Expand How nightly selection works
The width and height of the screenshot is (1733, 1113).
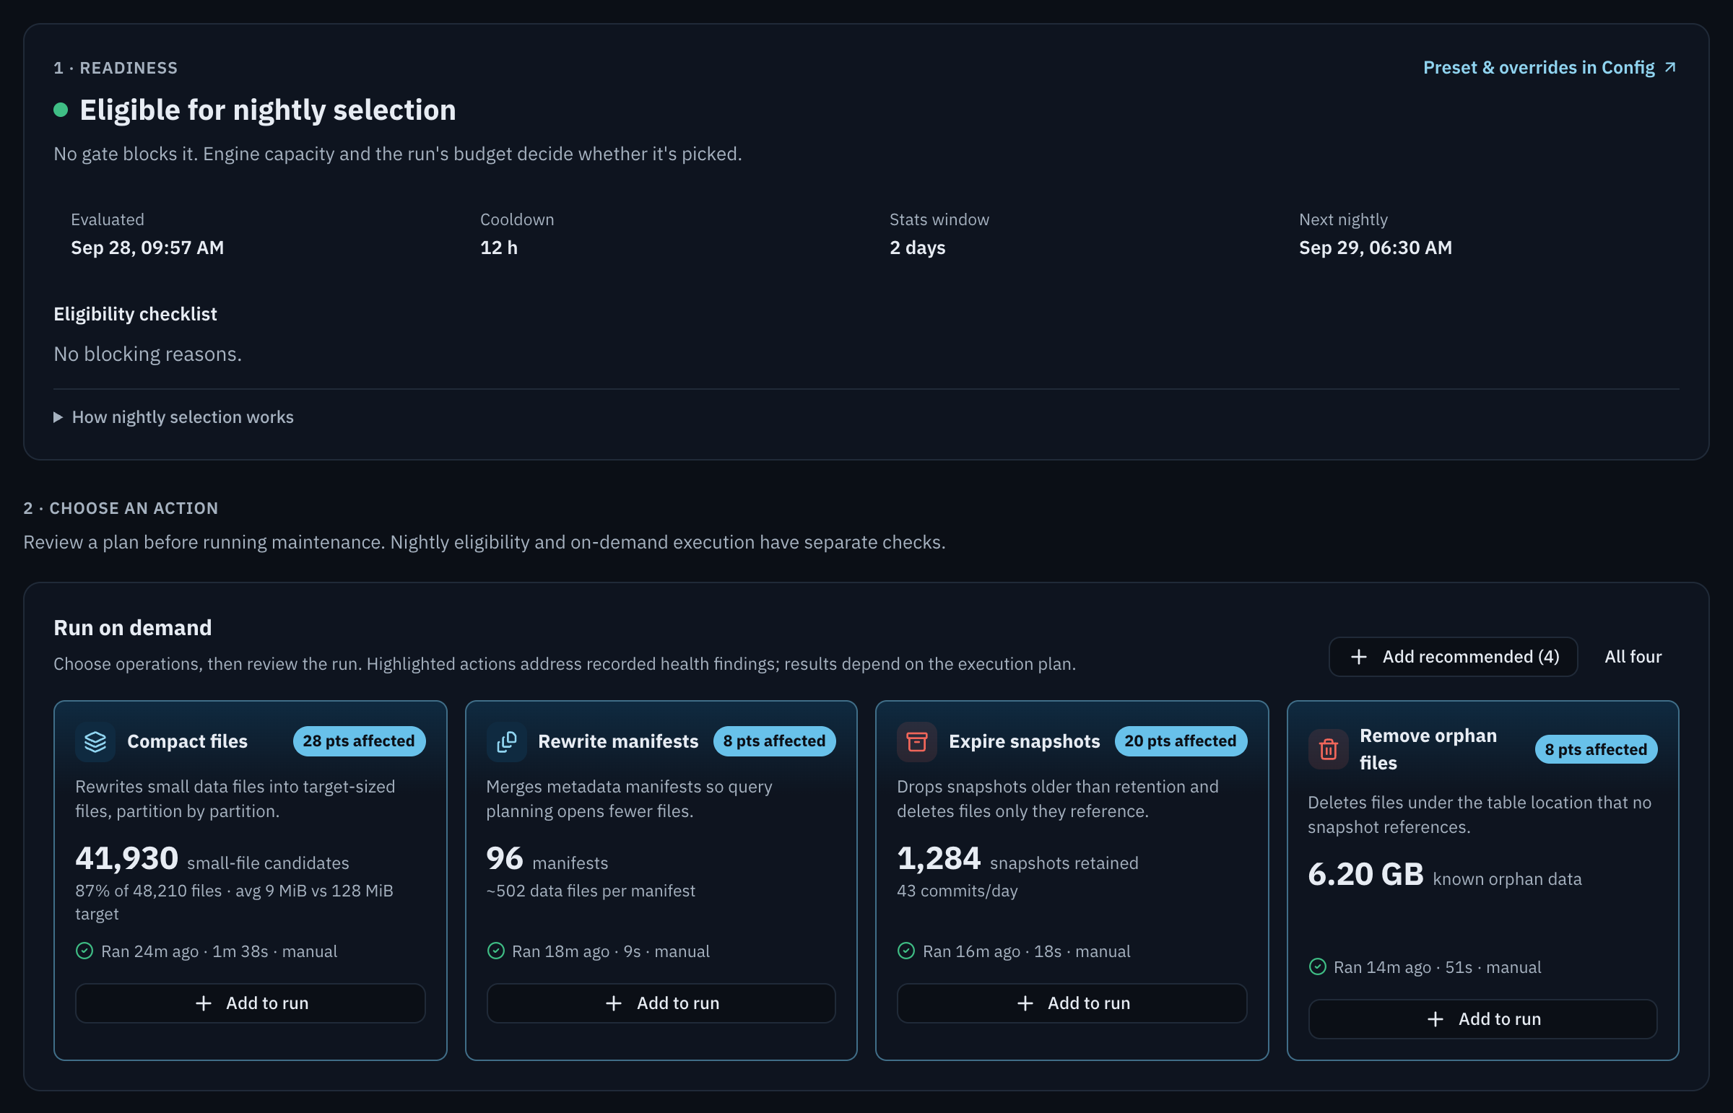[173, 417]
